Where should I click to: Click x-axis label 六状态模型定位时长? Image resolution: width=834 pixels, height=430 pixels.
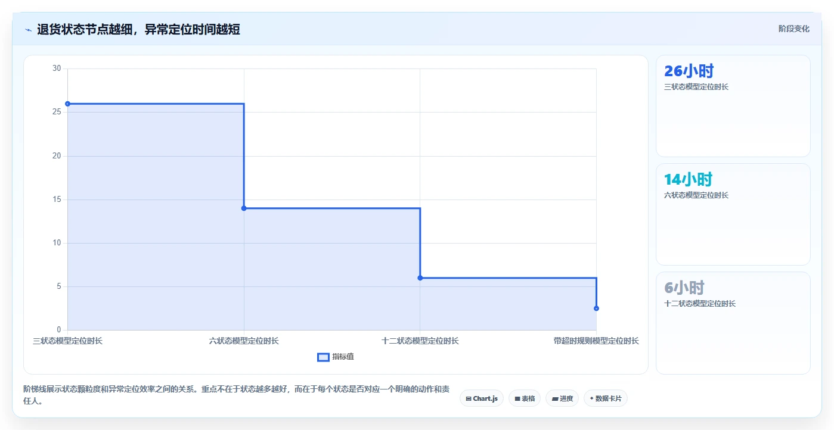[x=244, y=341]
